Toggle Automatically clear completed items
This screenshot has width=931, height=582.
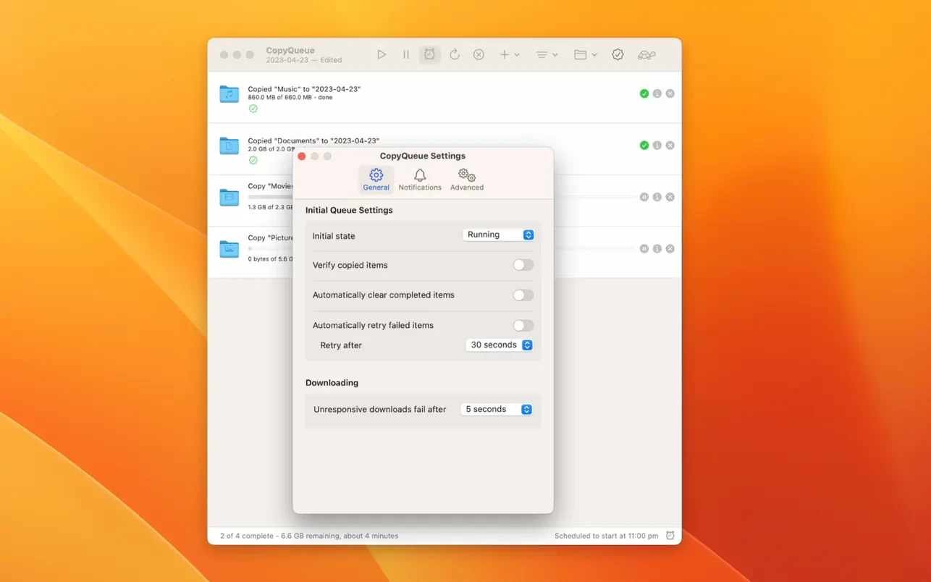[x=523, y=295]
